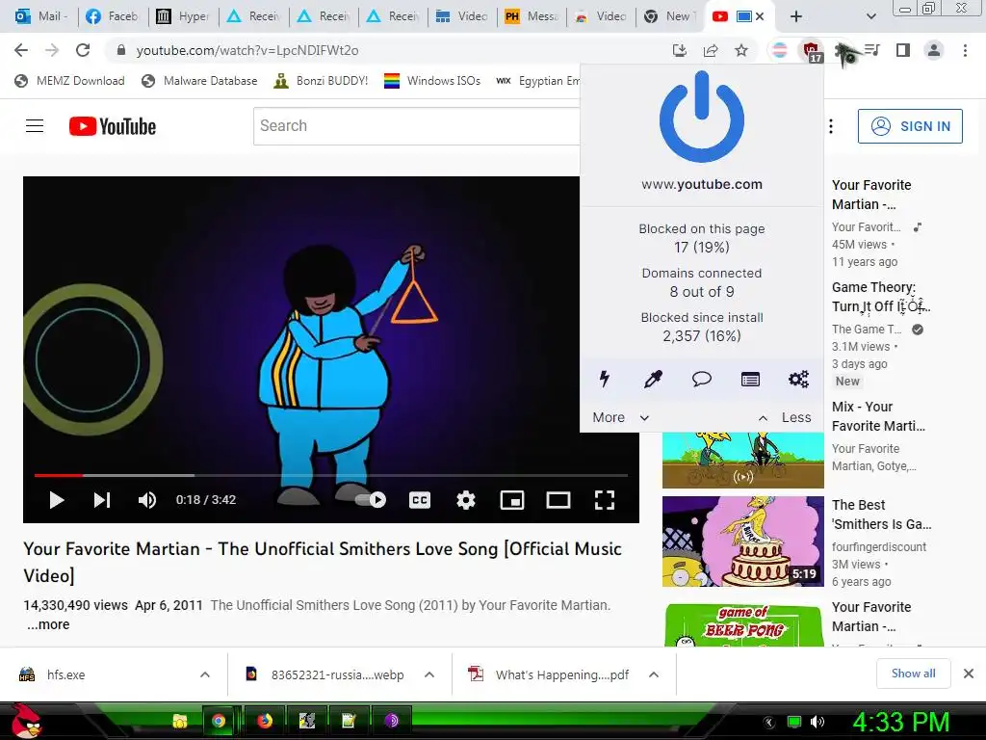Close the downloads bar
The image size is (986, 740).
[969, 674]
